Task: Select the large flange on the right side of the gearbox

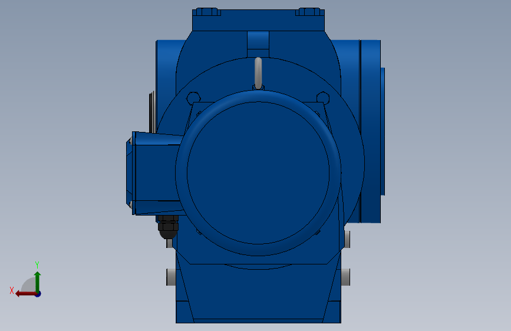Action: tap(370, 131)
